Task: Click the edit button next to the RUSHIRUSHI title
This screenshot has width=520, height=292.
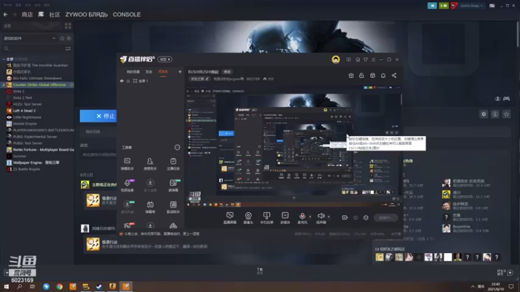Action: 227,72
